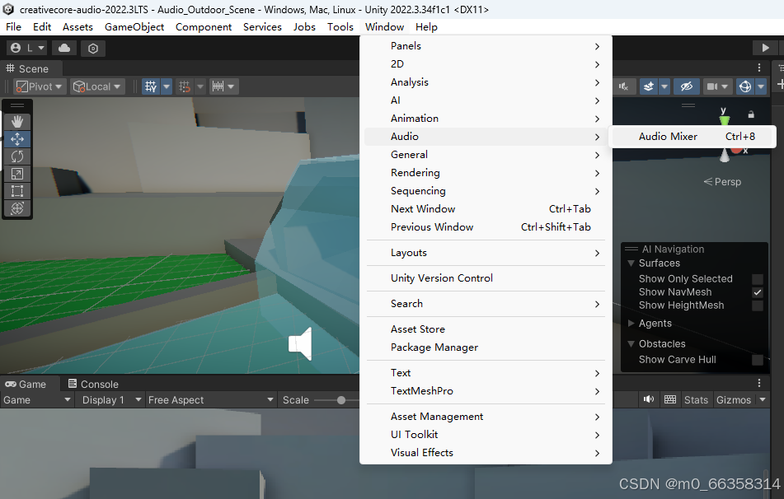Open Scene tab options three dots
784x499 pixels.
coord(759,68)
